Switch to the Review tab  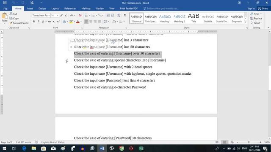[100, 8]
